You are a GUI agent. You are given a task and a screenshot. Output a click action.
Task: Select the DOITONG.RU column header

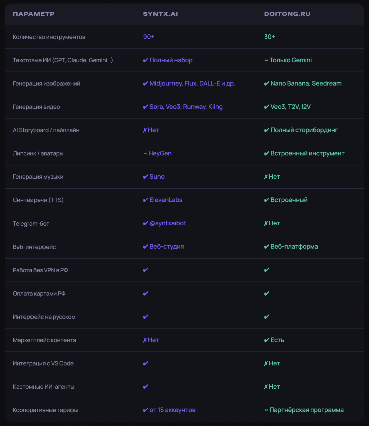pos(287,14)
